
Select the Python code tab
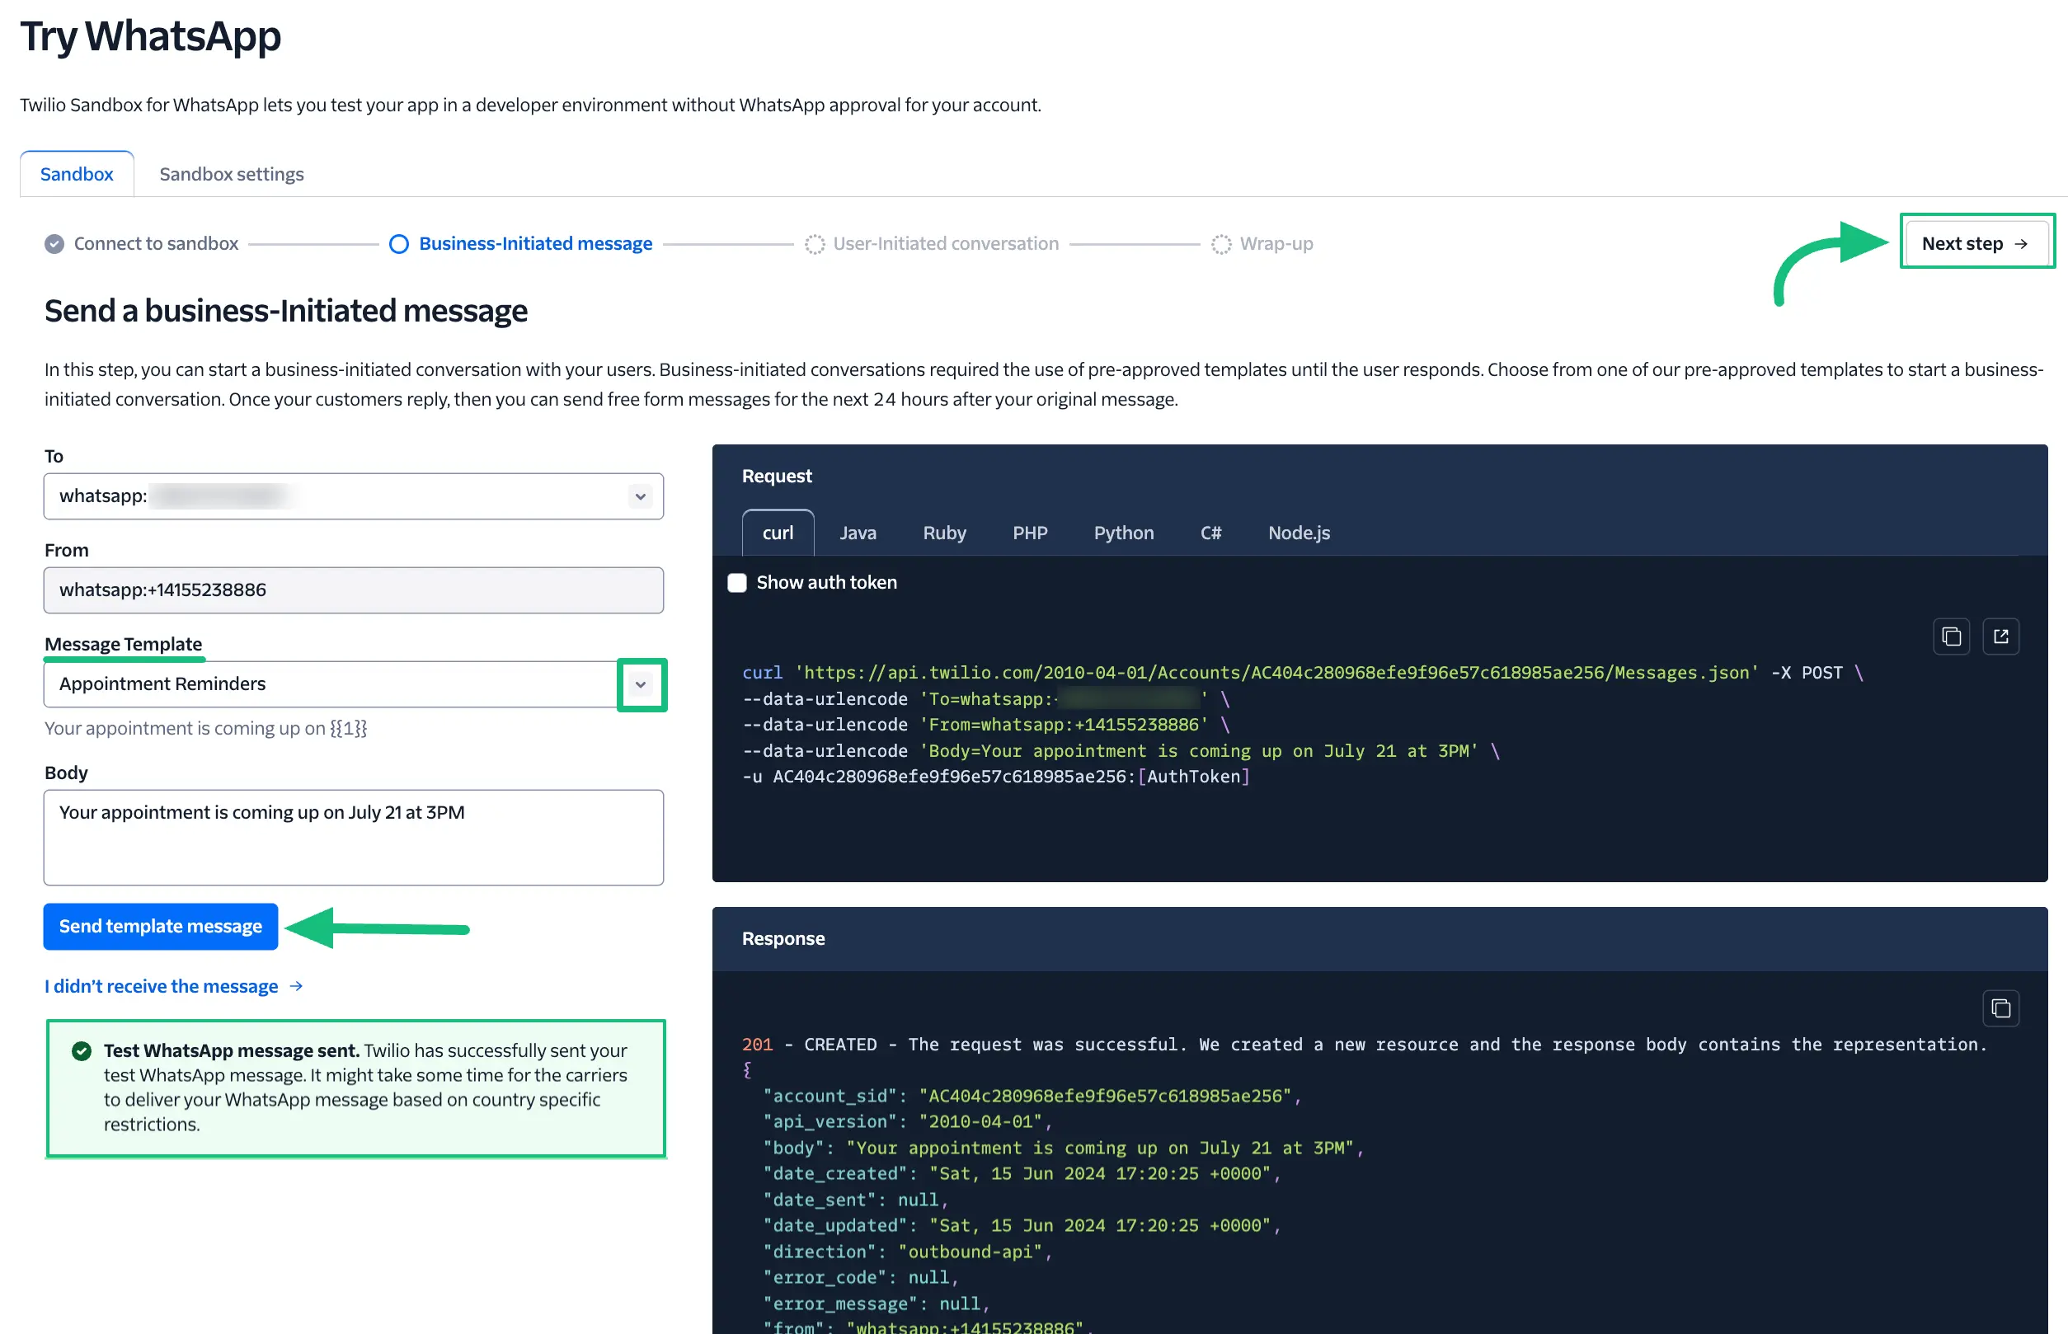coord(1123,533)
